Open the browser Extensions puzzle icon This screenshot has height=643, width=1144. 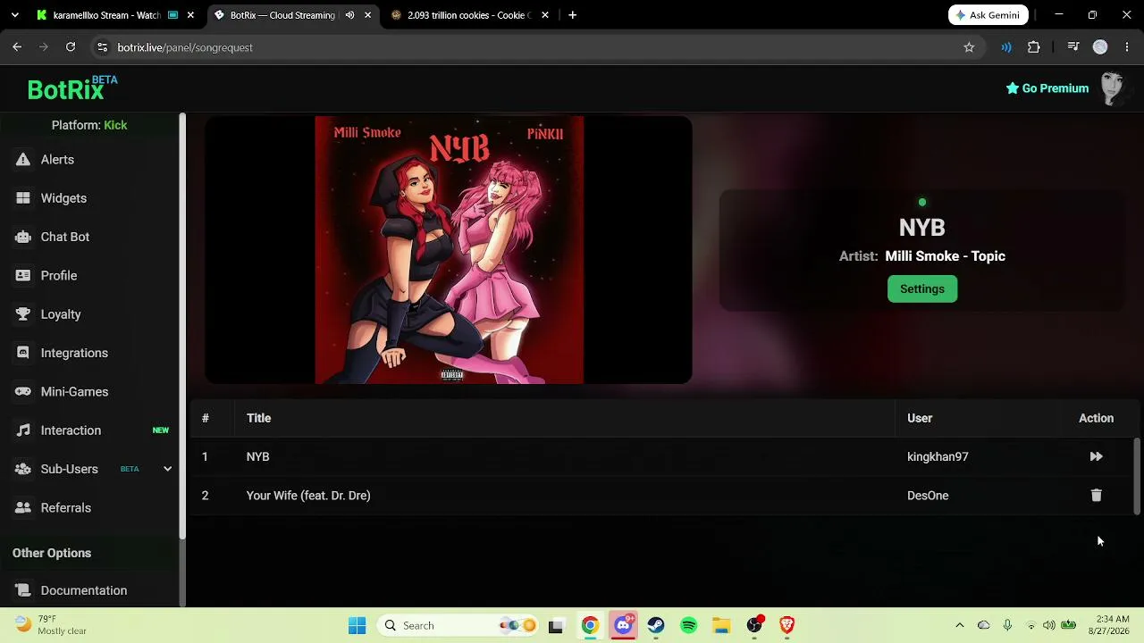[1034, 47]
